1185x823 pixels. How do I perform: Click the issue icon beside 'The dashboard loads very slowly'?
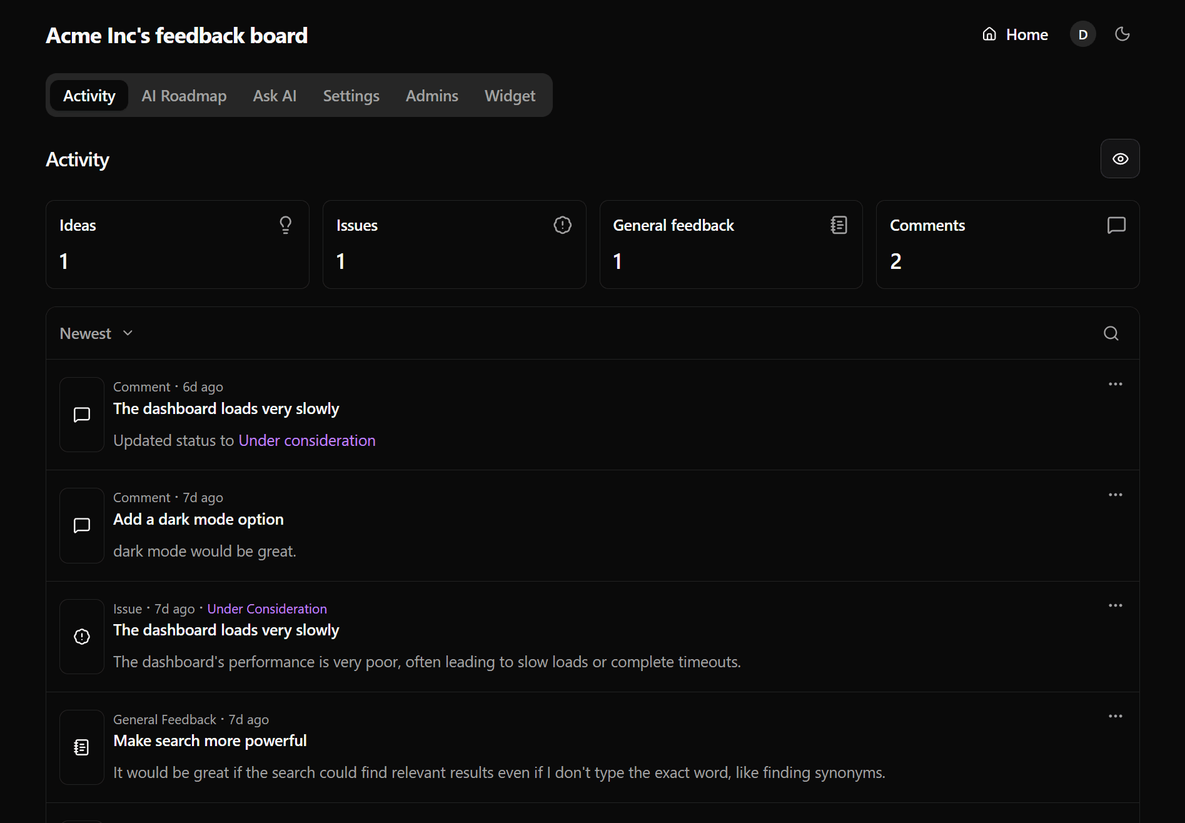click(x=81, y=636)
